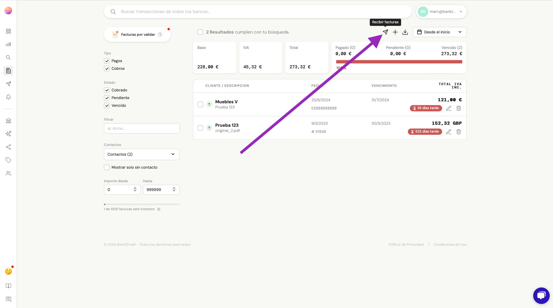
Task: Expand the Desde el inicio date dropdown
Action: [x=439, y=32]
